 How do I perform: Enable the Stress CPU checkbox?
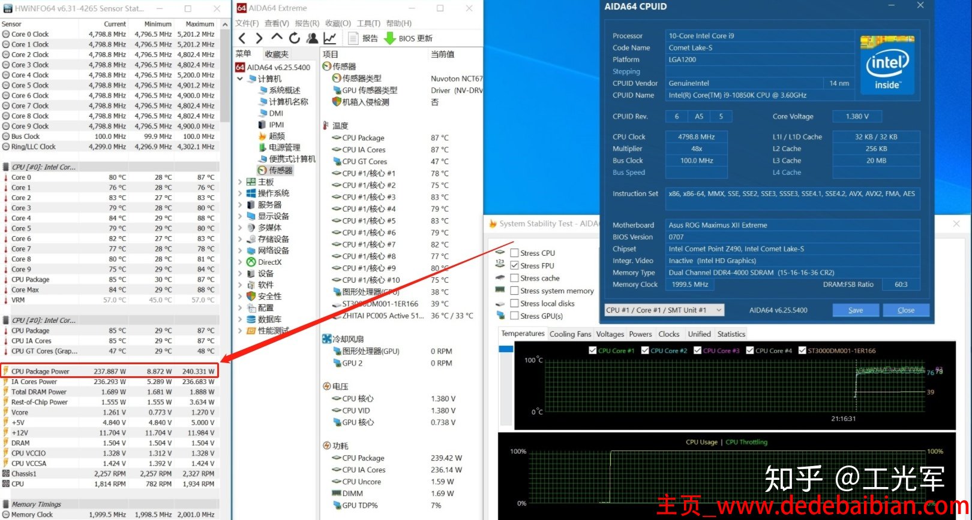pyautogui.click(x=514, y=253)
